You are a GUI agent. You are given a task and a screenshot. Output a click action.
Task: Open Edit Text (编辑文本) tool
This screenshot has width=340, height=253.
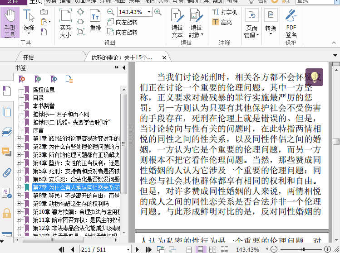[x=177, y=23]
